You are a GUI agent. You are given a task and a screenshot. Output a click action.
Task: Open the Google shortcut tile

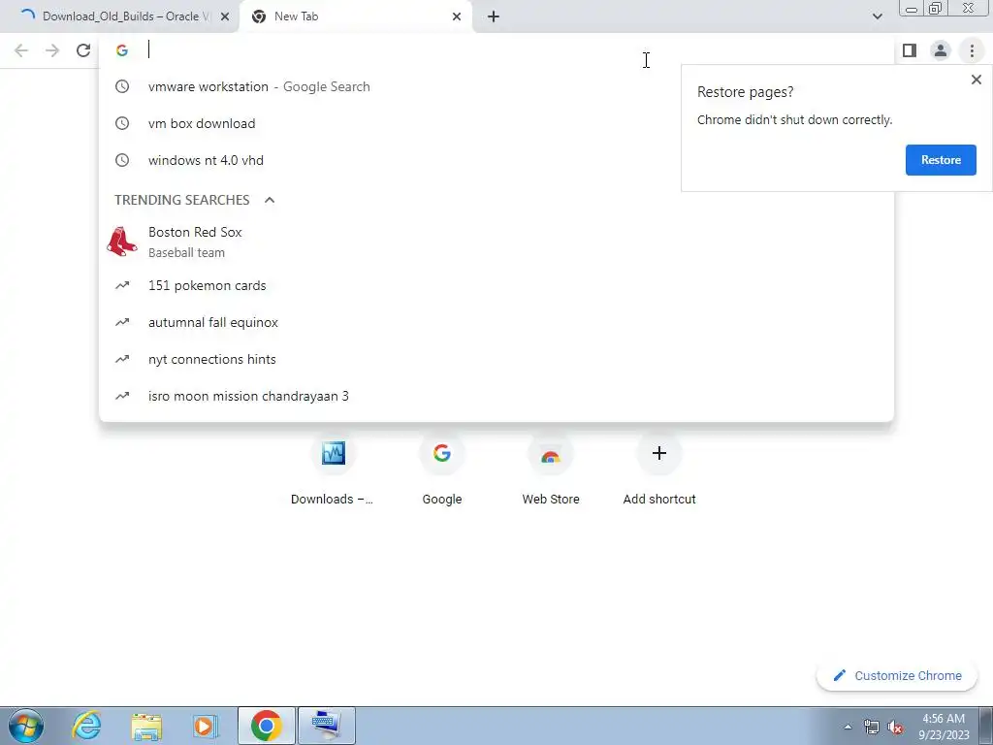(x=442, y=470)
